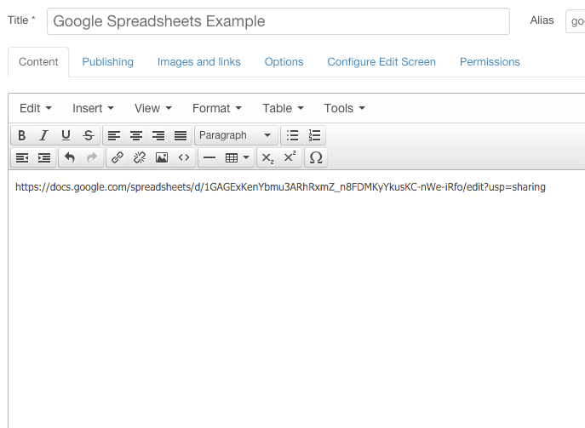Insert a bulleted list

pyautogui.click(x=292, y=135)
